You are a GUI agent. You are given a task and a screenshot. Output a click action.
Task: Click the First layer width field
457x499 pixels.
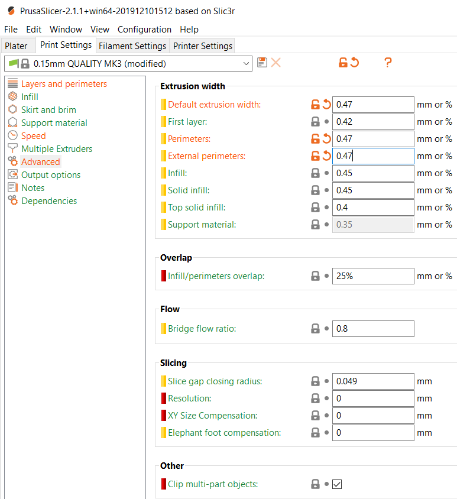(x=373, y=122)
